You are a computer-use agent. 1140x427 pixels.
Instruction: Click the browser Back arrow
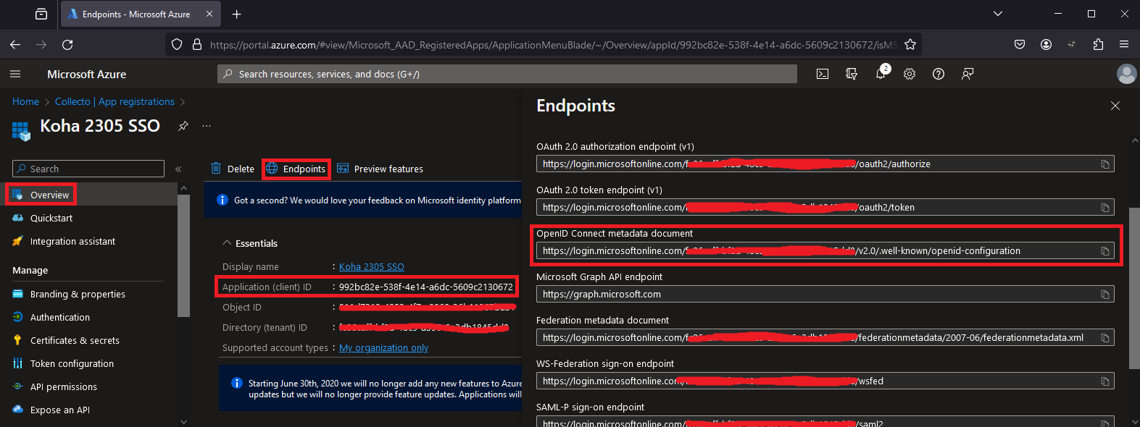coord(15,45)
